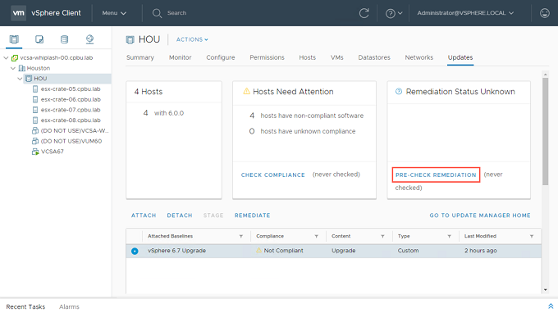Click the HOU cluster icon in header
Viewport: 558px width, 313px height.
(130, 39)
